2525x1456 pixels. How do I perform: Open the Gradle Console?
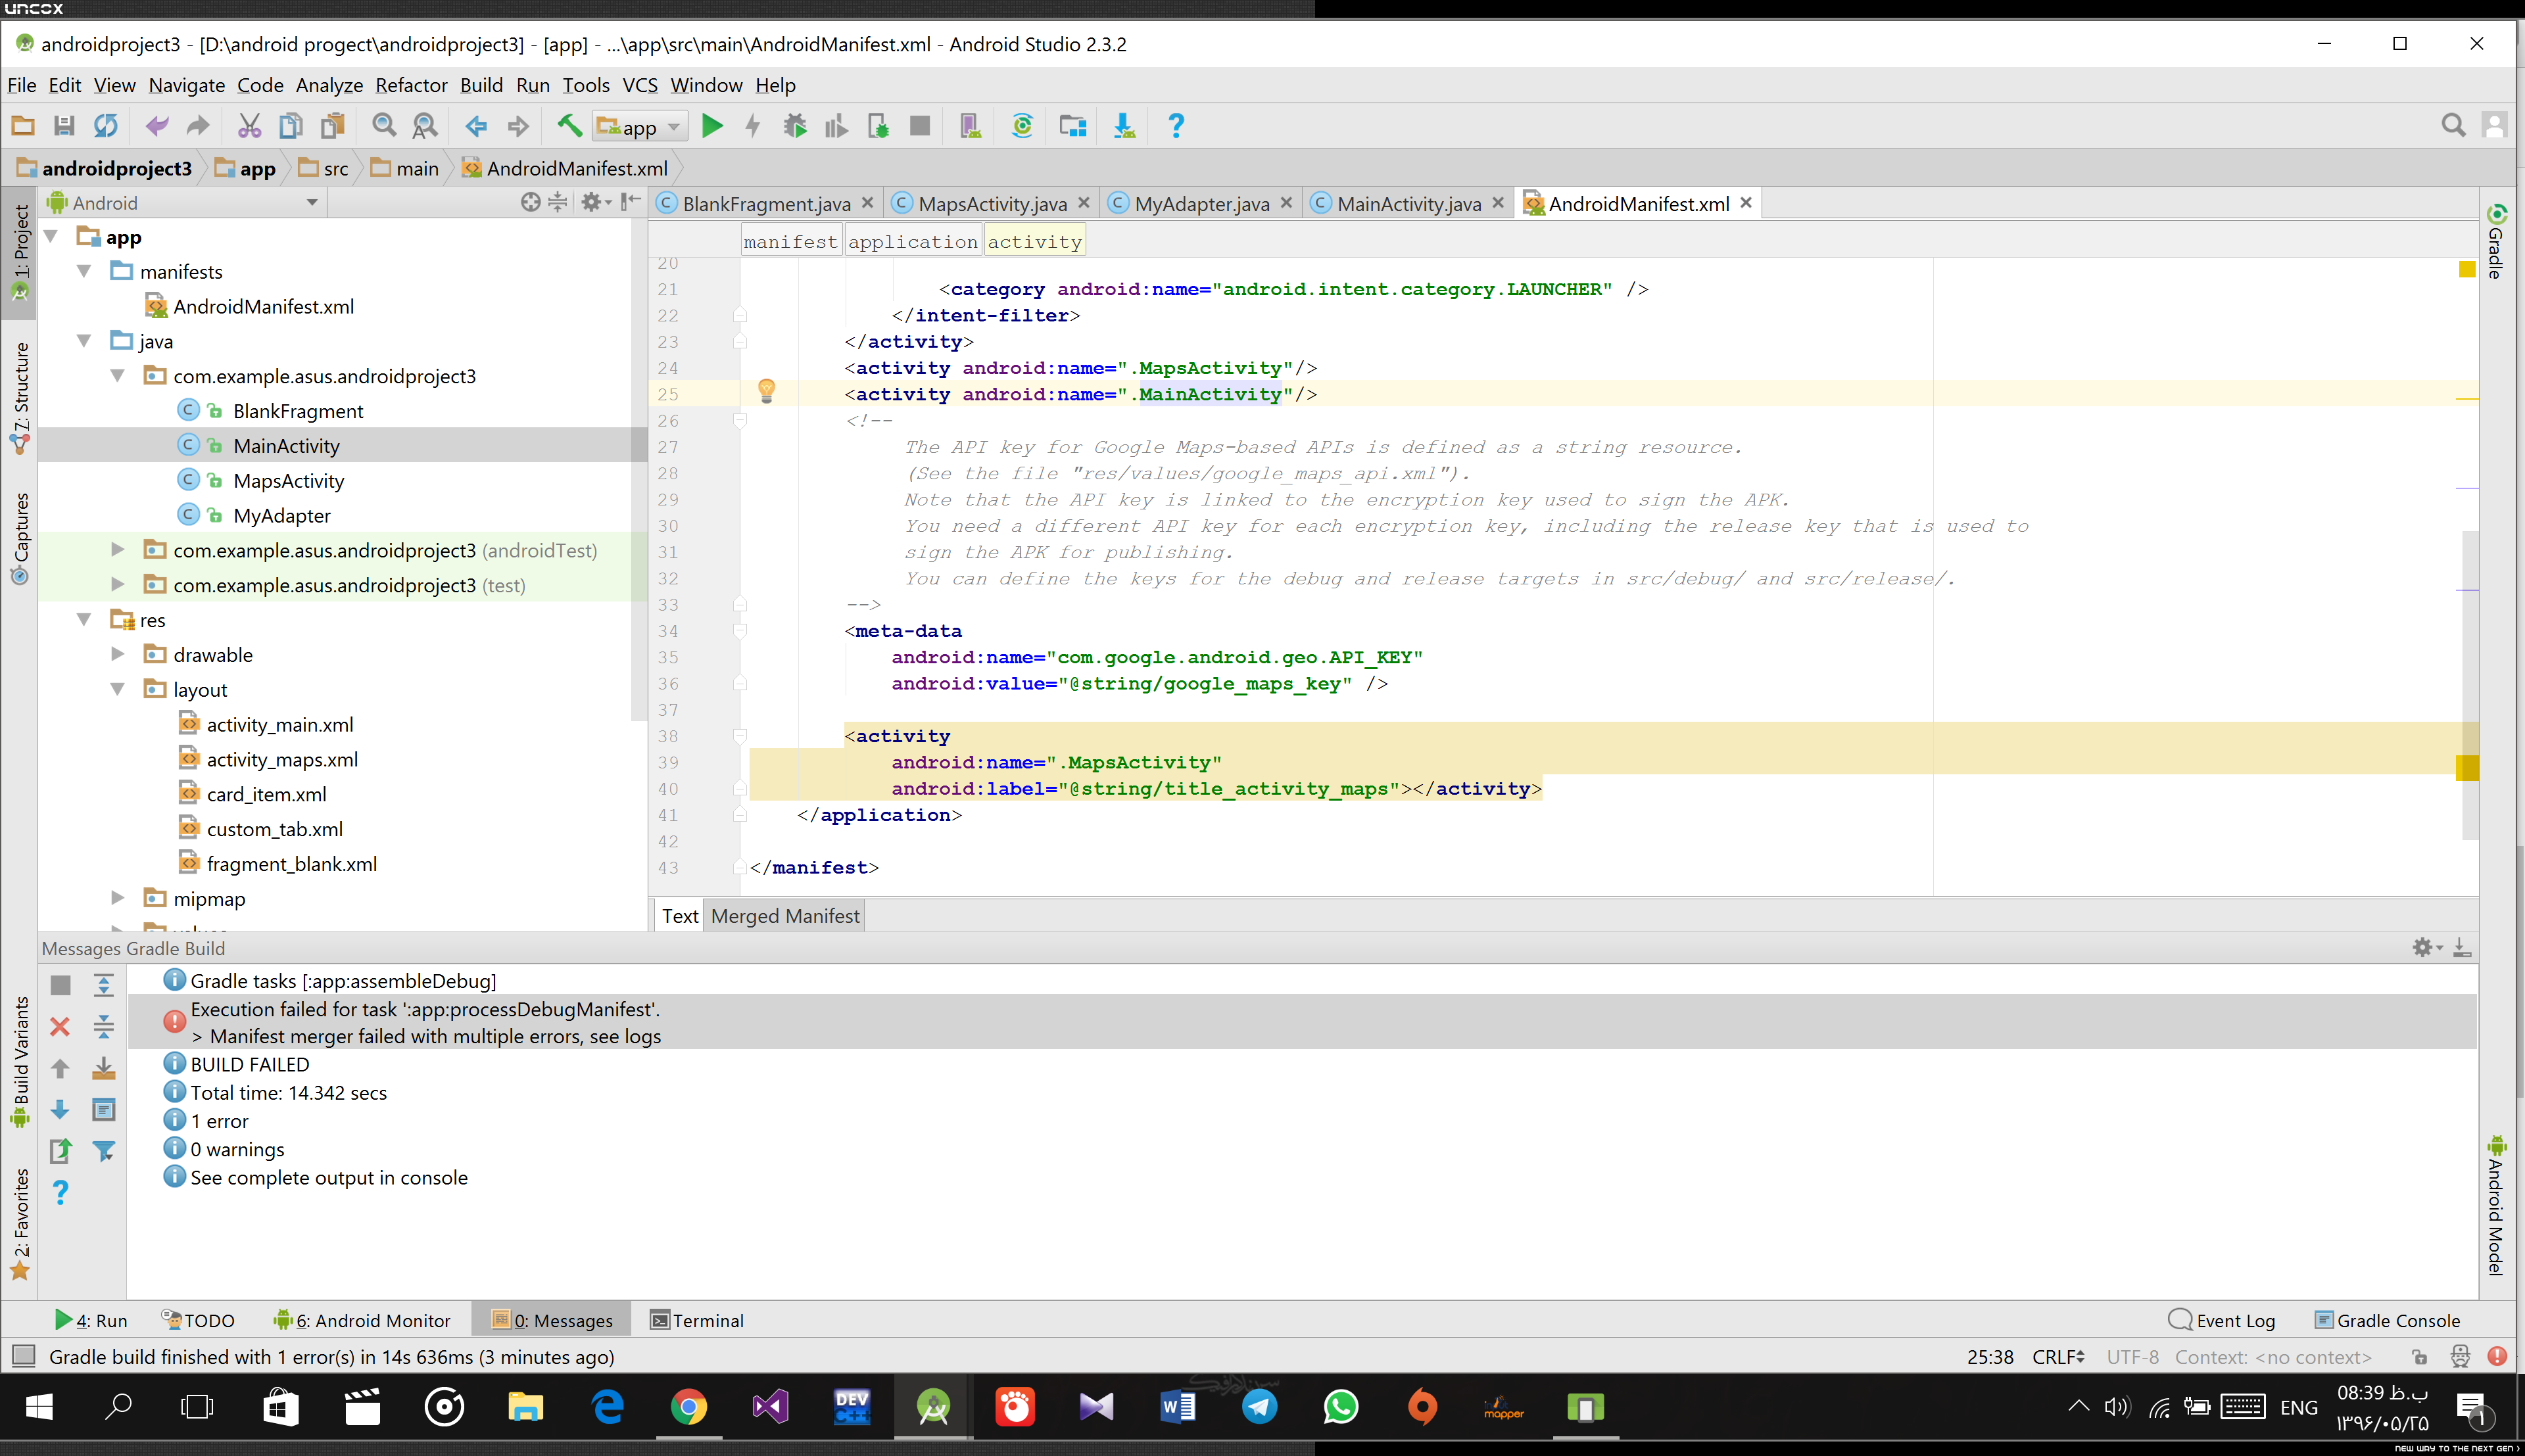point(2387,1321)
